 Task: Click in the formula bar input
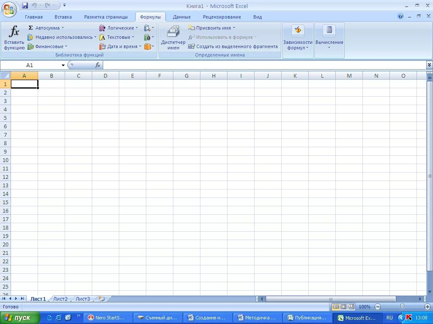pos(265,65)
